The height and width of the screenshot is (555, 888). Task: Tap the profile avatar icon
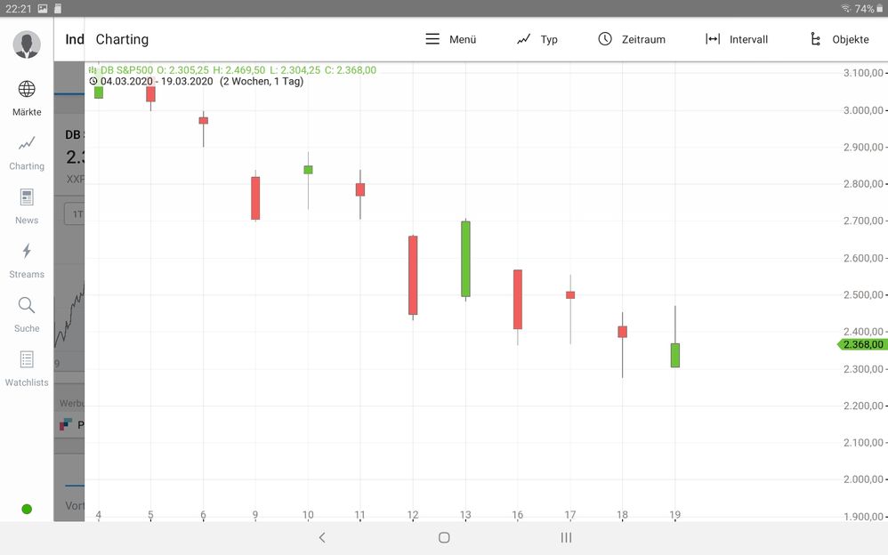tap(26, 44)
